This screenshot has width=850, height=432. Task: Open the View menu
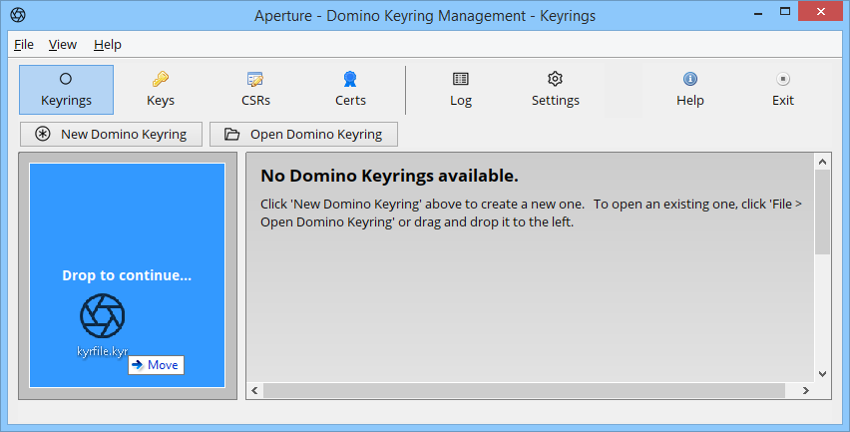pyautogui.click(x=63, y=45)
